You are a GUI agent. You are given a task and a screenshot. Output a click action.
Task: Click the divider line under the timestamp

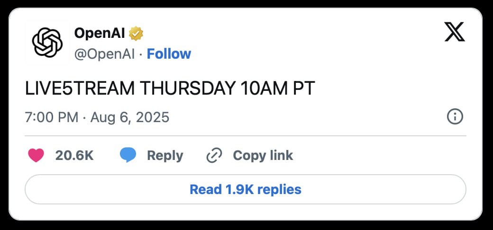(245, 136)
